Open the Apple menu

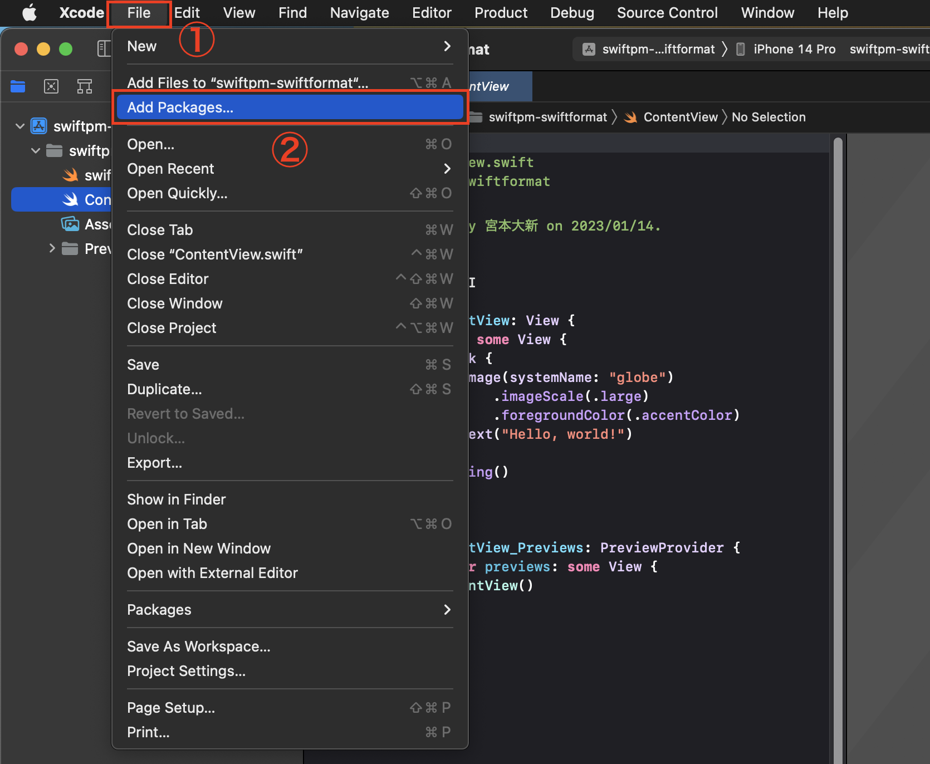point(29,12)
